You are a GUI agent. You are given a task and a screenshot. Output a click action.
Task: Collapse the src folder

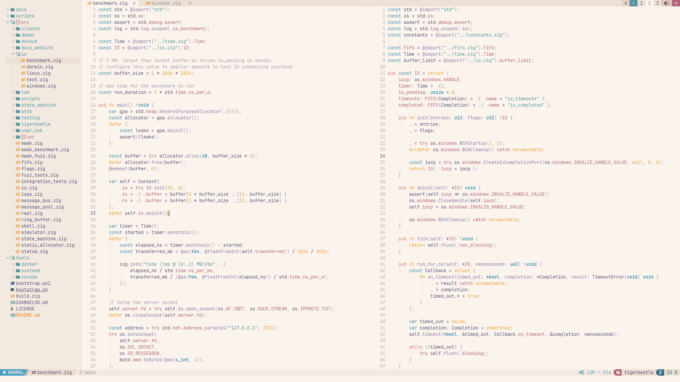coord(8,22)
